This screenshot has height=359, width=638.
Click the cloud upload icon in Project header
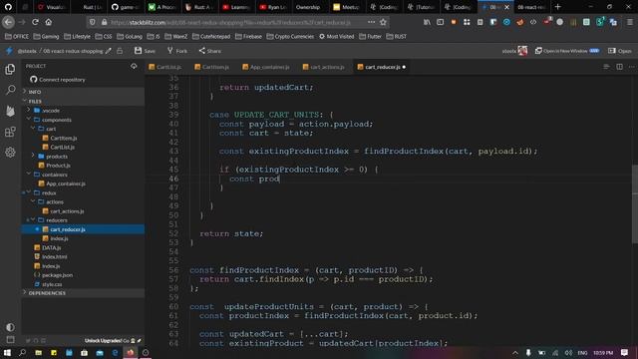pos(134,66)
